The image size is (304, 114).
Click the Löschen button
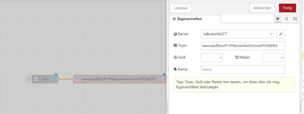181,8
